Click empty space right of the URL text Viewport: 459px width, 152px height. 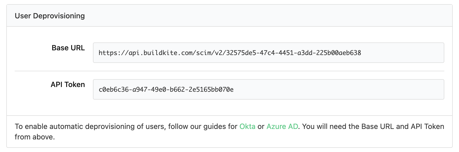(402, 53)
